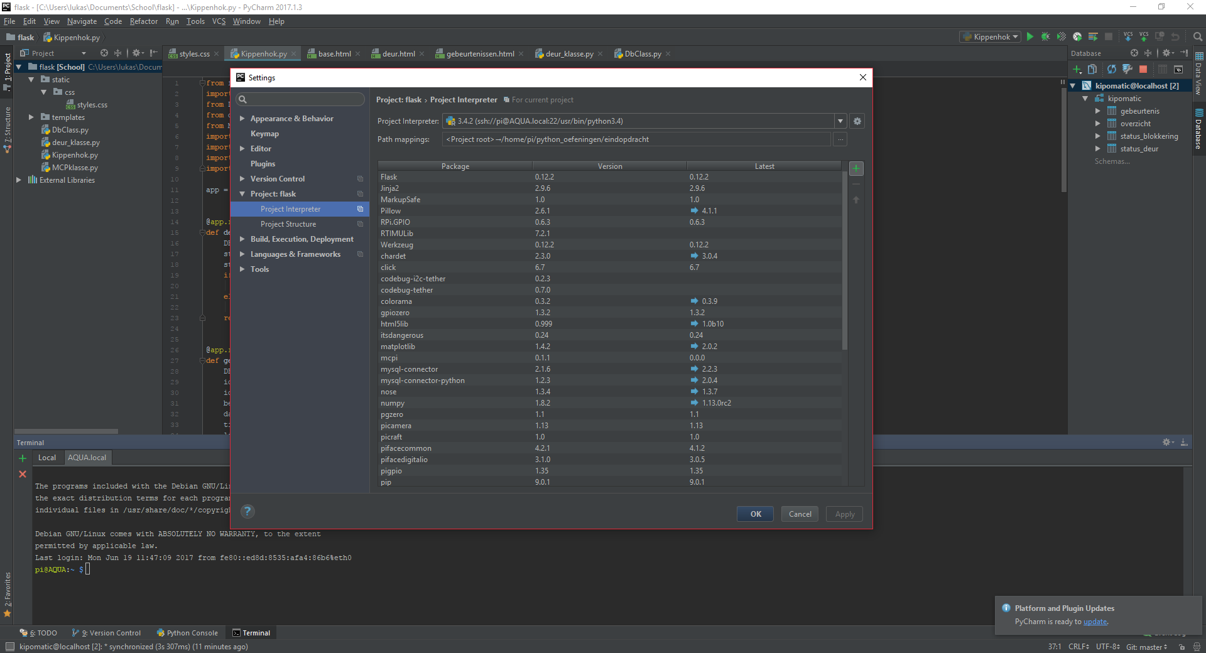Toggle the read-only lock icon in status bar
Screen dimensions: 1206x653
(x=1182, y=647)
